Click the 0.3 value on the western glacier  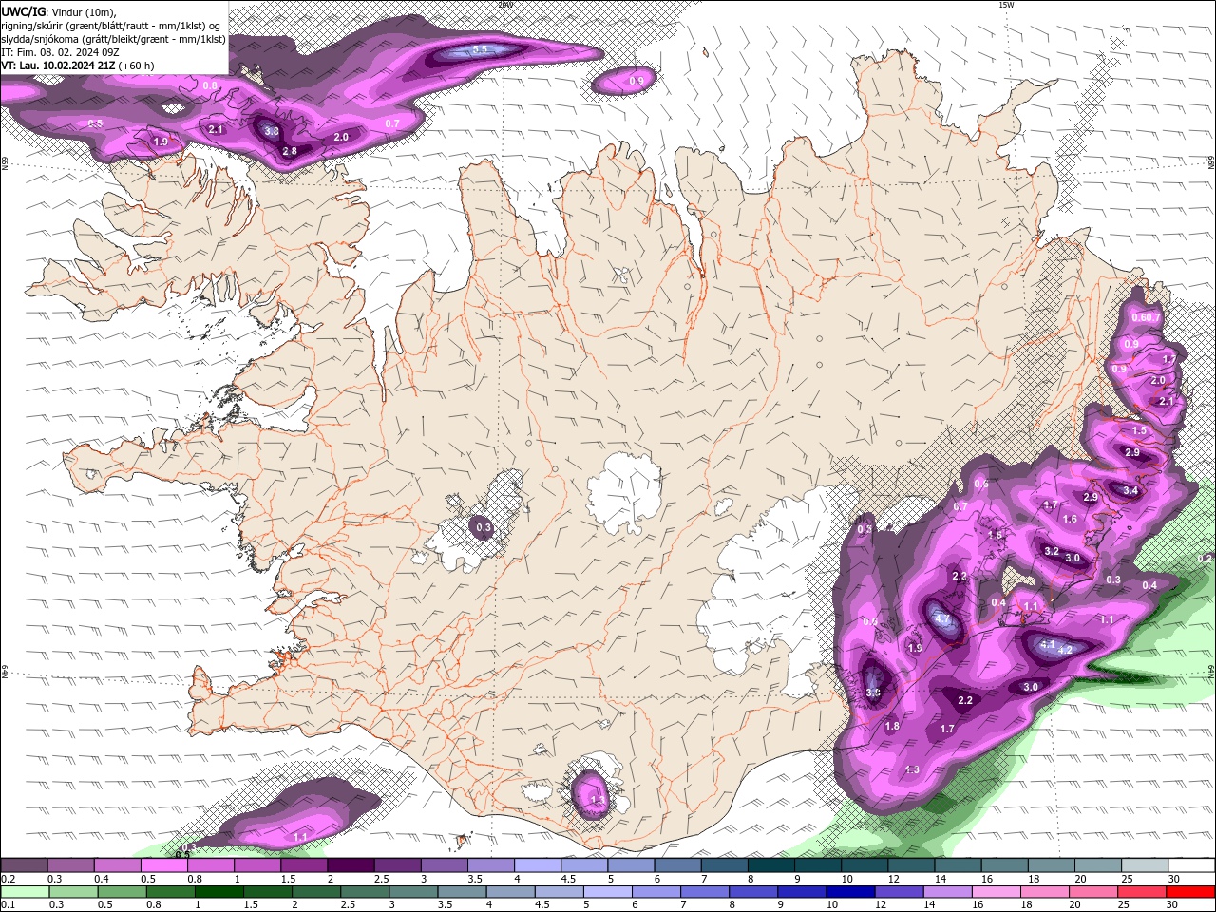tap(484, 527)
